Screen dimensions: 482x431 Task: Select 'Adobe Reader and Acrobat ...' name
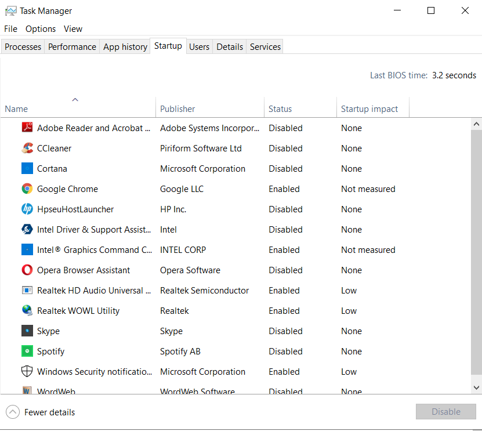[94, 128]
